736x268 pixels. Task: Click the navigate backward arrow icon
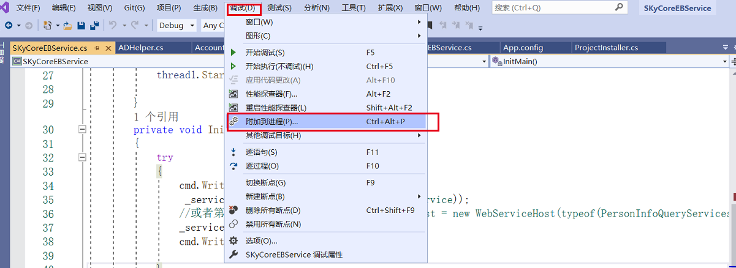click(x=9, y=26)
